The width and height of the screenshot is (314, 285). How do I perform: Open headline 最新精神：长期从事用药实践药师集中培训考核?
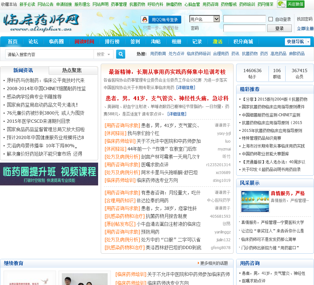tap(167, 72)
